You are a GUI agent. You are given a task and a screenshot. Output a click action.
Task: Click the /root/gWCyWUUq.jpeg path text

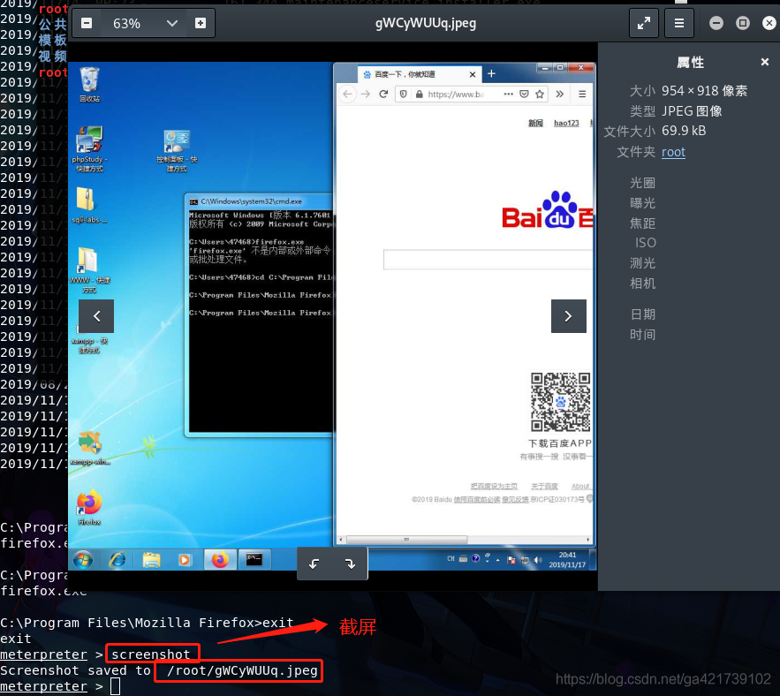pos(242,670)
